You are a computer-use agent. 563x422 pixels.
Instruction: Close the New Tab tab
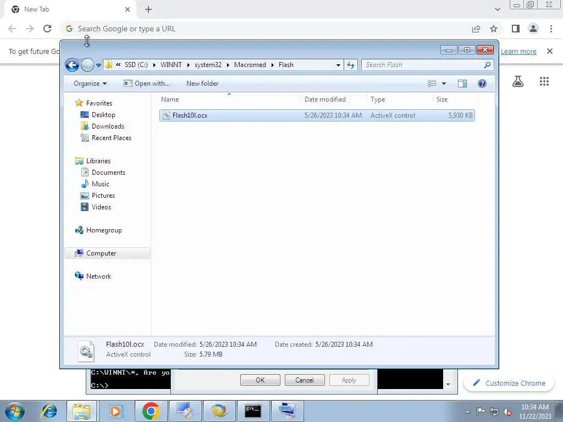click(x=128, y=9)
